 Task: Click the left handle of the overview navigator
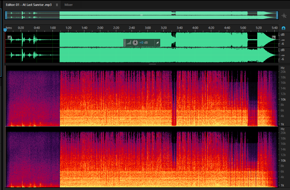(6, 15)
